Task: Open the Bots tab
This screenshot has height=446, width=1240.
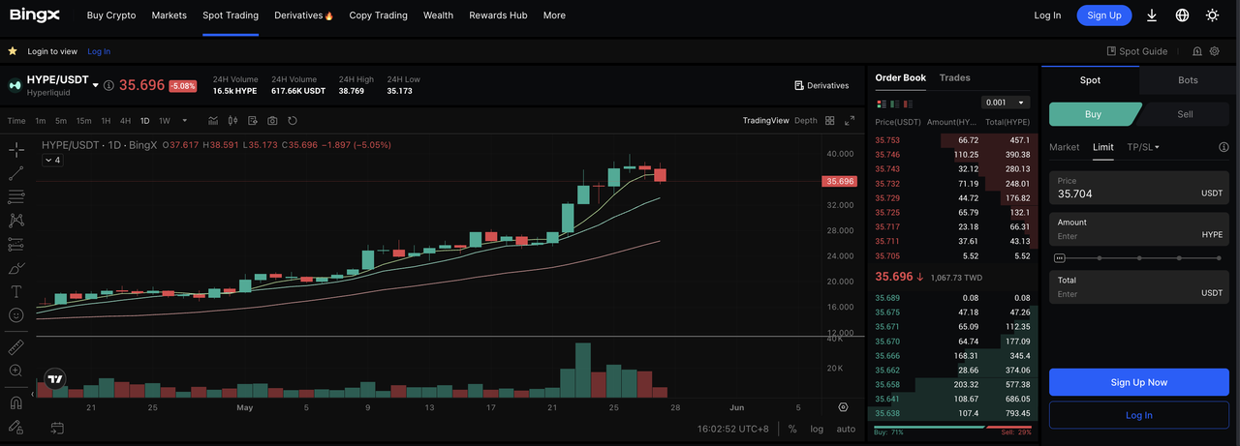Action: point(1188,80)
